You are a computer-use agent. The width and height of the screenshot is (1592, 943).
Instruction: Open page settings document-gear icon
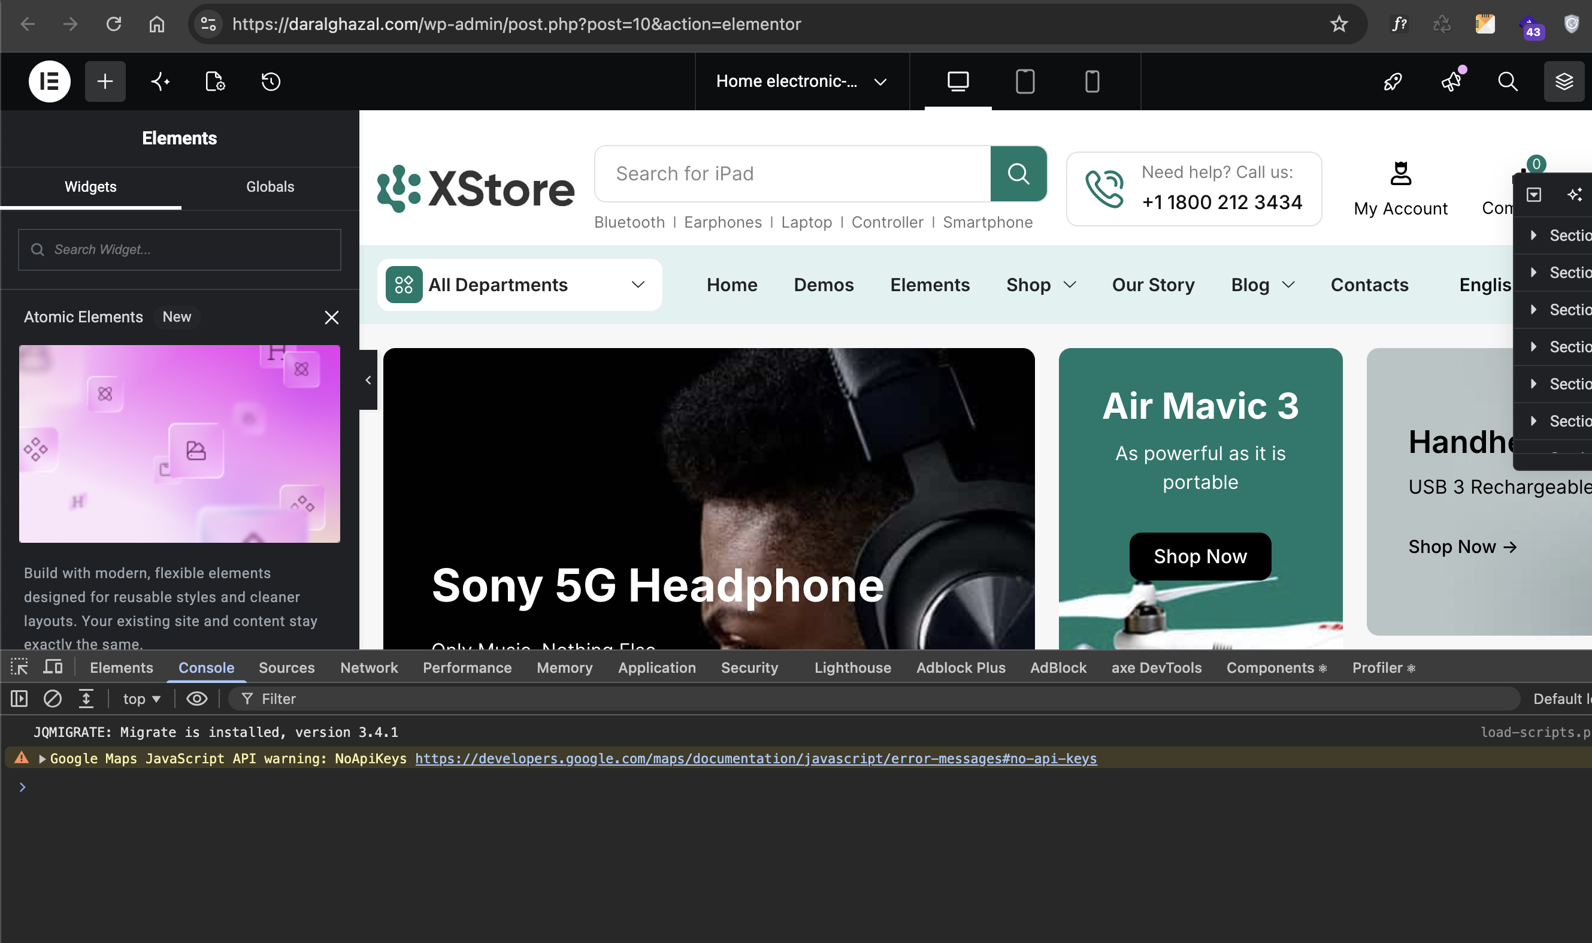click(215, 81)
